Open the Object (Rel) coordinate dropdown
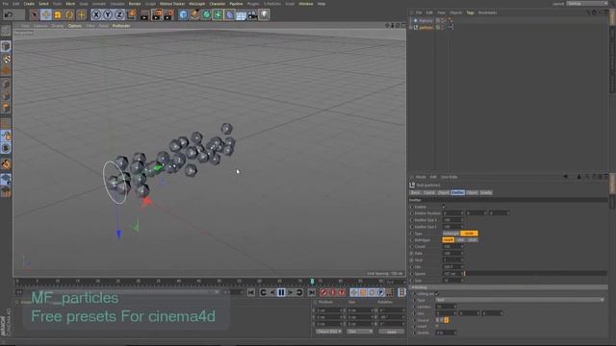The image size is (616, 346). (329, 332)
